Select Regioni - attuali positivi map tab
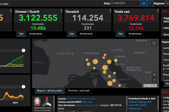Viewport: 169px width, 112px height. pyautogui.click(x=50, y=91)
